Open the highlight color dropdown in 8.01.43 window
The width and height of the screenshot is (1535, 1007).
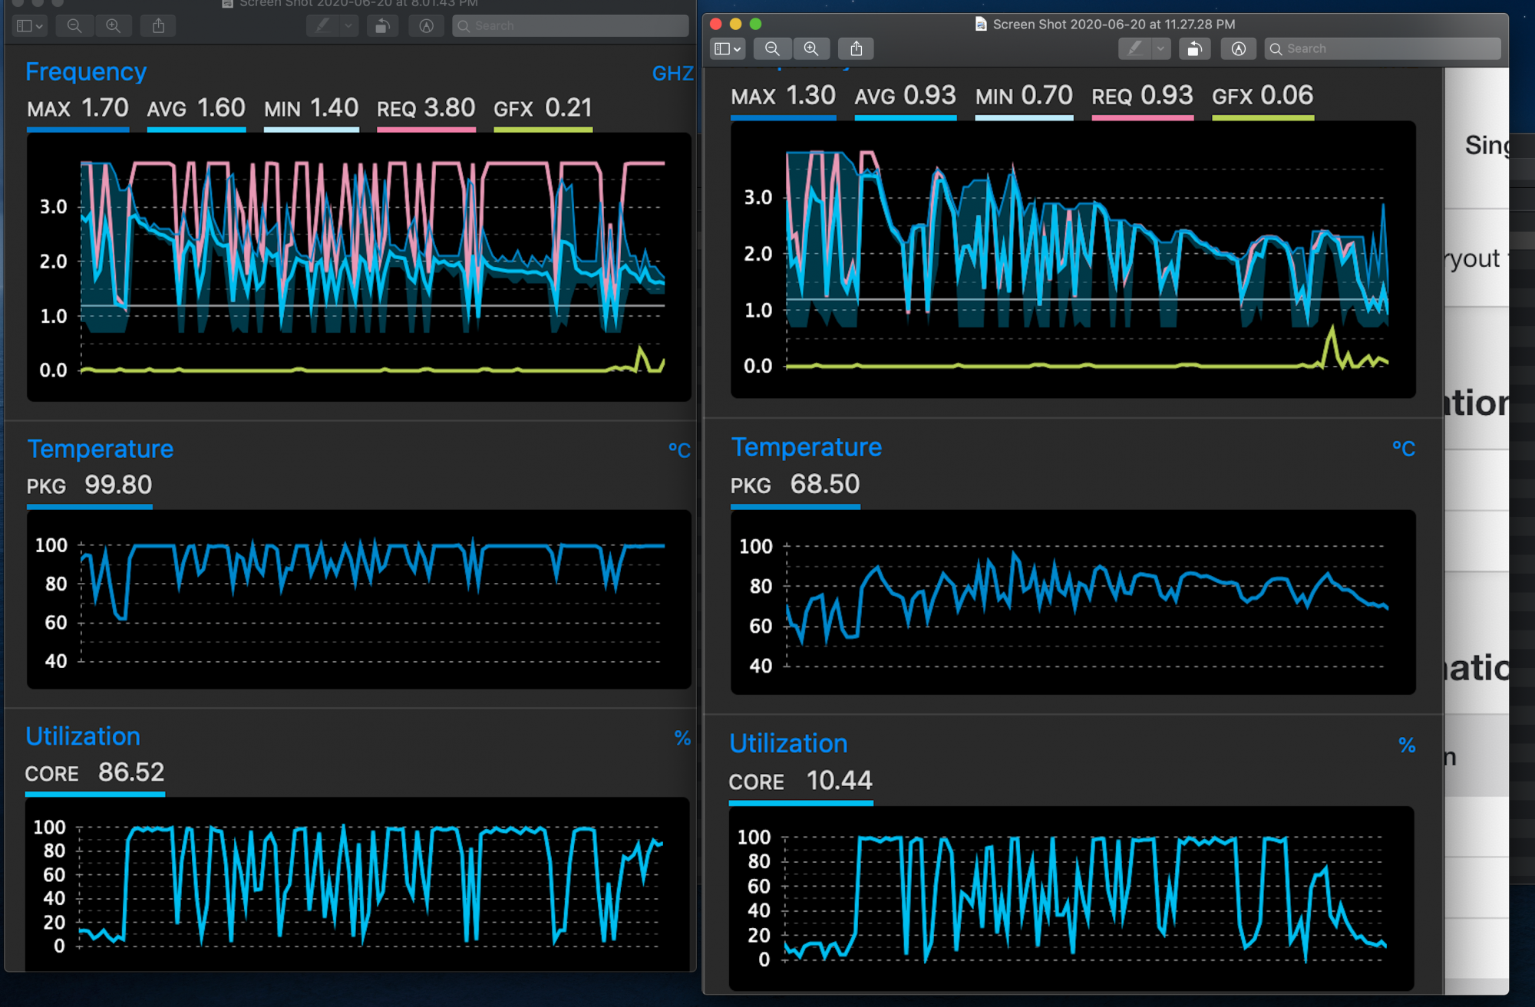click(x=348, y=25)
